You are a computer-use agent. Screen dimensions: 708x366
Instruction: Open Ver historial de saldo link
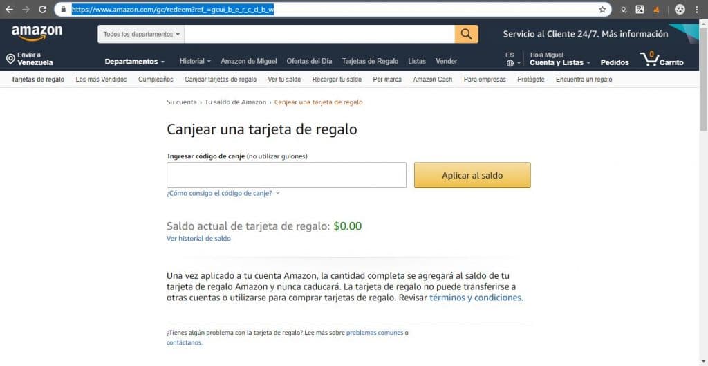[198, 239]
